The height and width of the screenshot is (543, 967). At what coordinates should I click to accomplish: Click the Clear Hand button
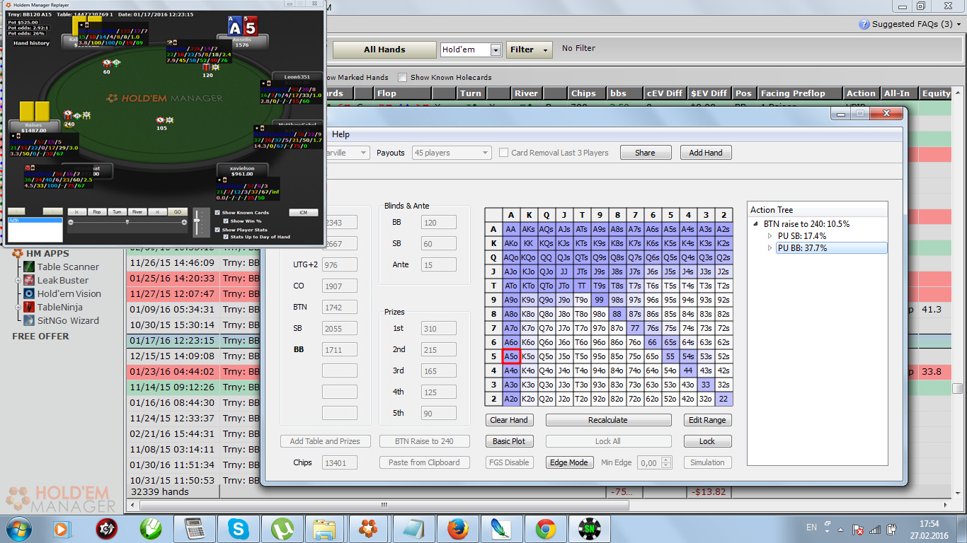pyautogui.click(x=509, y=420)
